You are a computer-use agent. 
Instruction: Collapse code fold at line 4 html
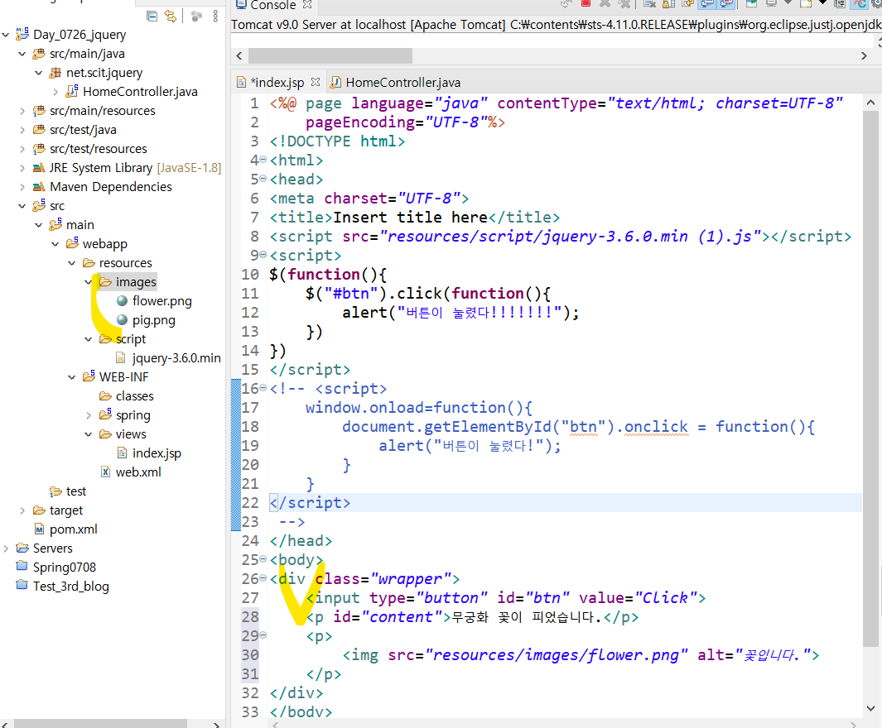263,160
